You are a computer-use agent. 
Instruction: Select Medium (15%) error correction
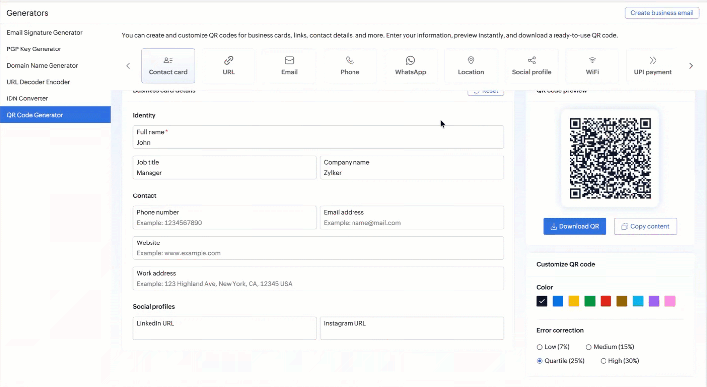point(610,347)
